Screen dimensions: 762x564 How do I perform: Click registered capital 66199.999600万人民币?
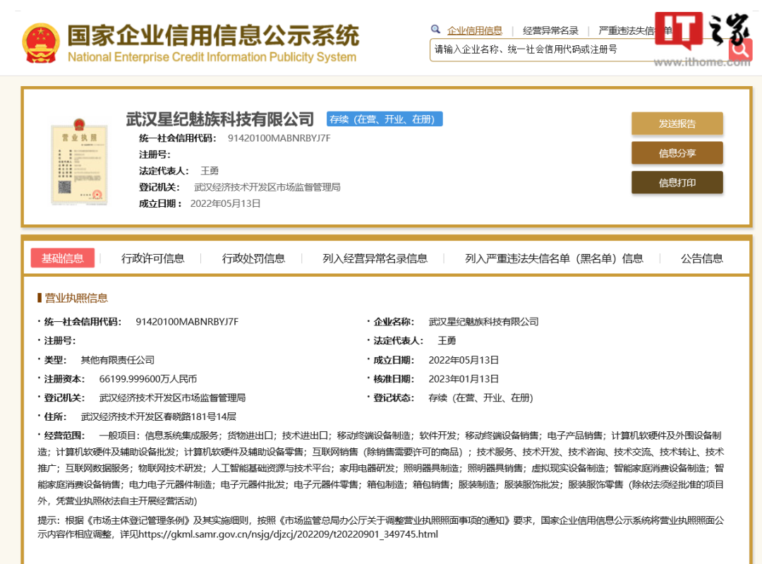pos(147,379)
